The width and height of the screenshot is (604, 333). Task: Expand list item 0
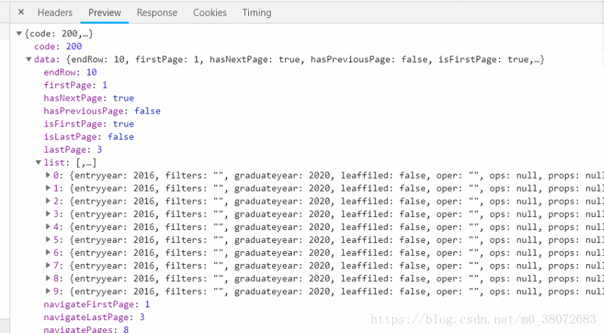[48, 175]
